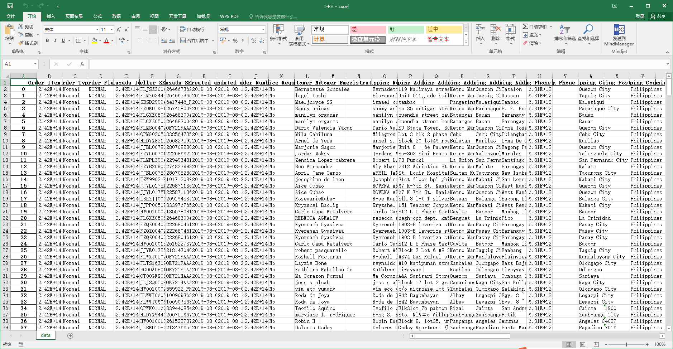
Task: Apply the 适中 (Neutral) cell style
Action: (x=444, y=29)
